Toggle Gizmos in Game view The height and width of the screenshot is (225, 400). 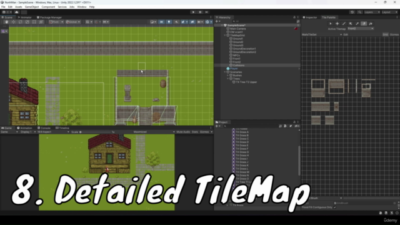point(204,132)
